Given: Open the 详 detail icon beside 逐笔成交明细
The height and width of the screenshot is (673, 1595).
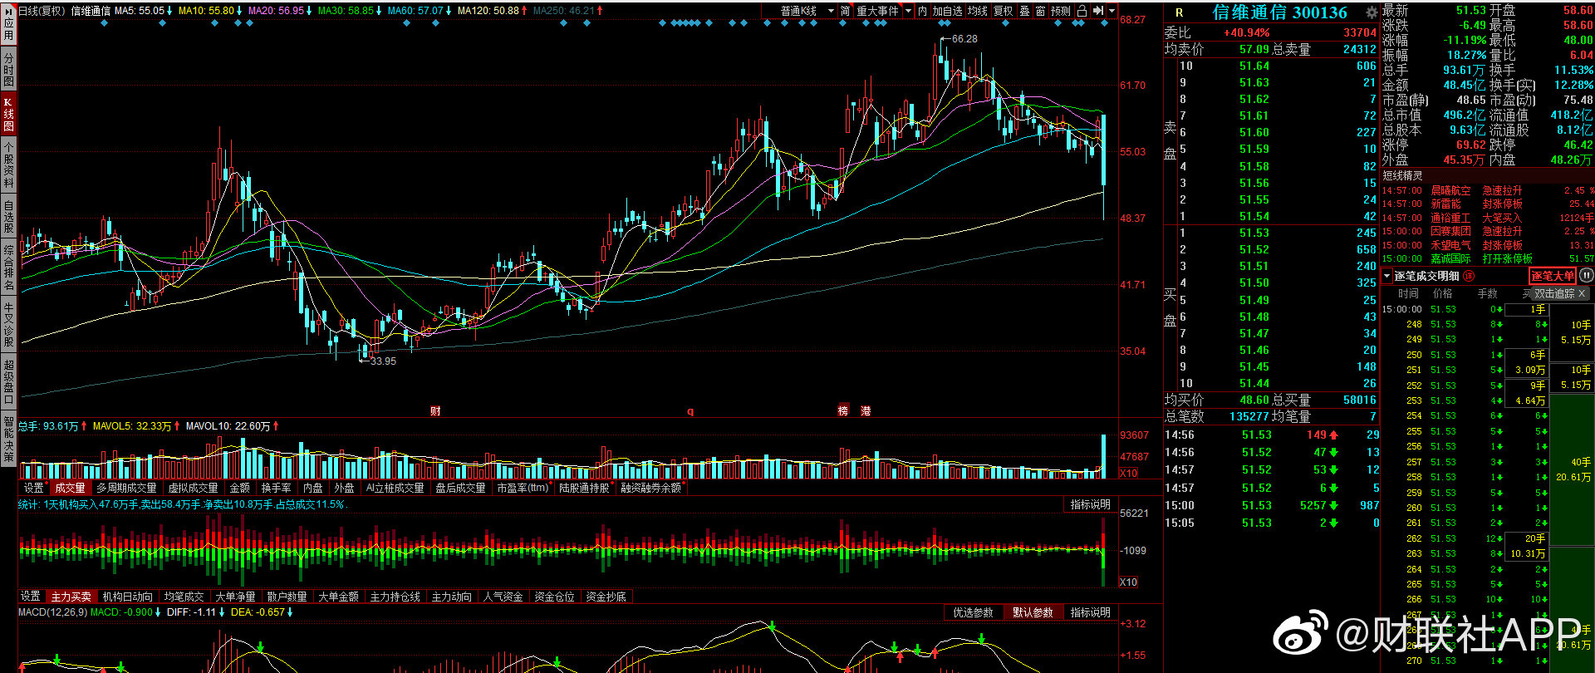Looking at the screenshot, I should [x=1469, y=276].
